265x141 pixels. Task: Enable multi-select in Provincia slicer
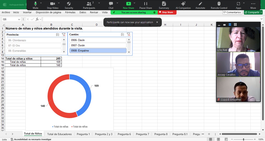click(58, 35)
